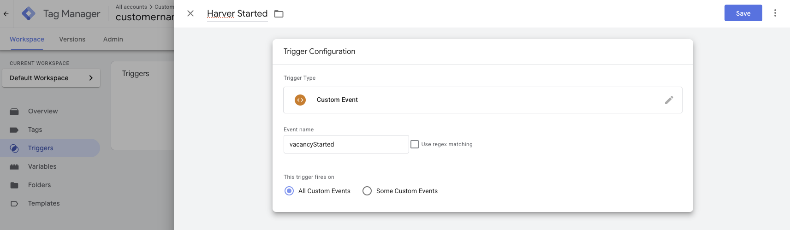This screenshot has width=790, height=230.
Task: Switch to the Versions tab
Action: point(72,39)
